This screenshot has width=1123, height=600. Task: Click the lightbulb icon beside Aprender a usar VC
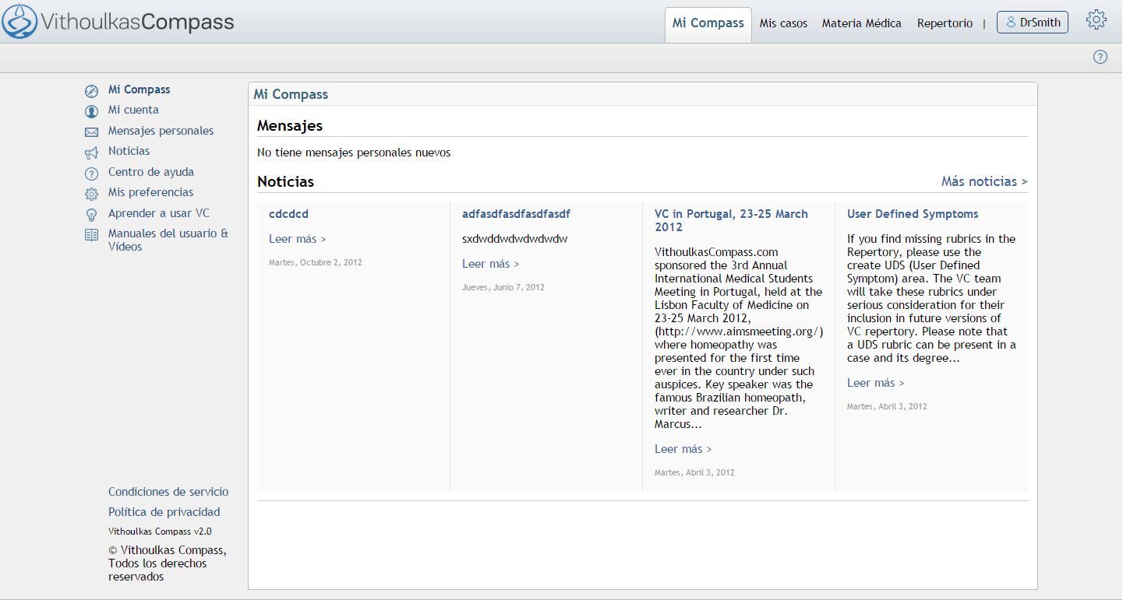click(x=92, y=215)
